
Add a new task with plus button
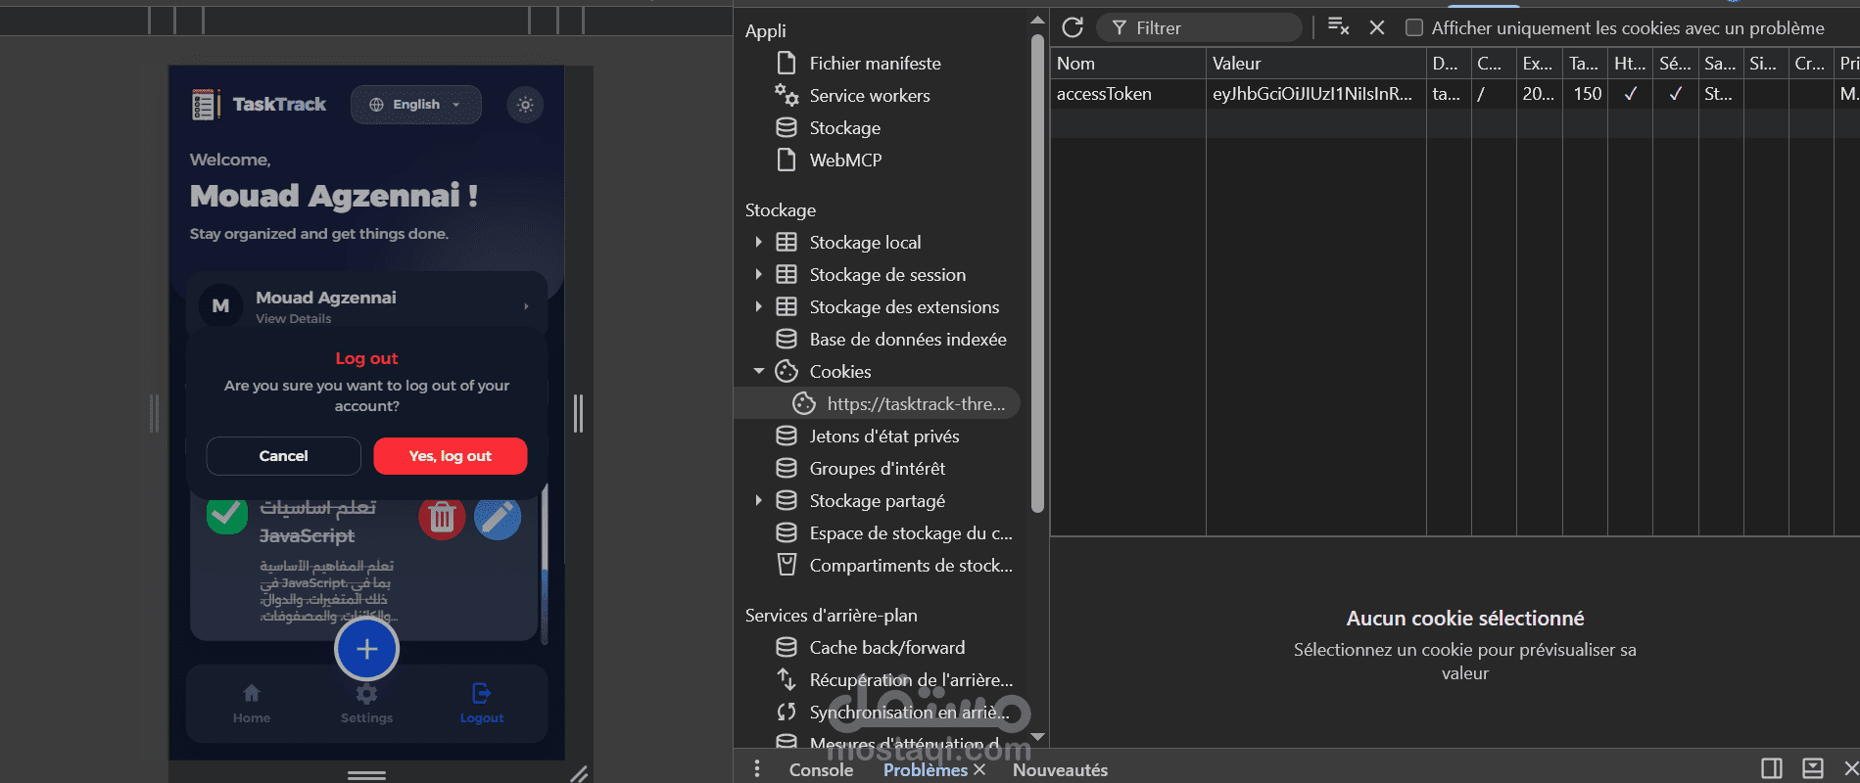pyautogui.click(x=366, y=649)
